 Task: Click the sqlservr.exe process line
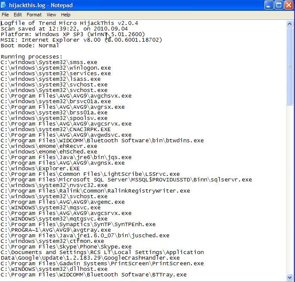(126, 180)
